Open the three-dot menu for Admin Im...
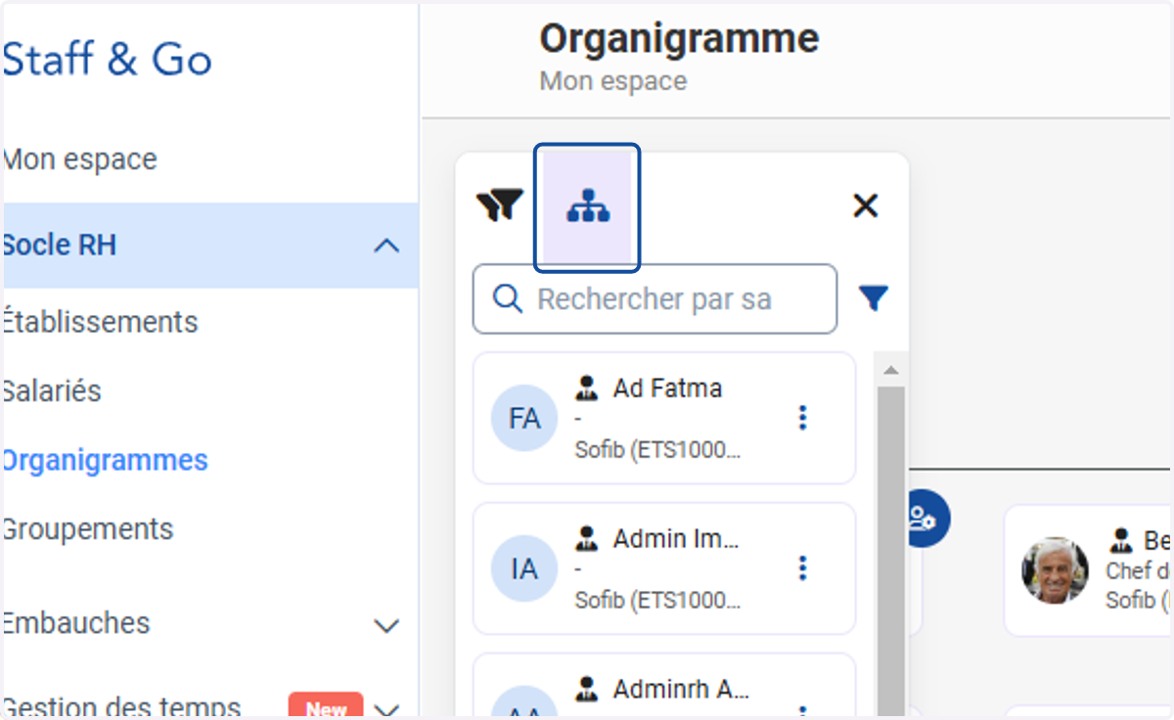The width and height of the screenshot is (1174, 720). pyautogui.click(x=802, y=568)
